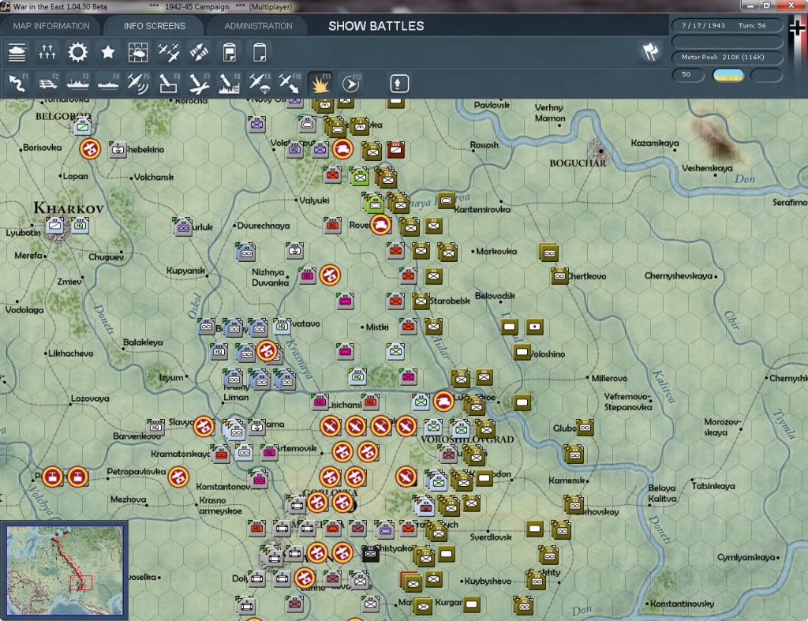Click HQ counter beside Kharkov unit
Image resolution: width=808 pixels, height=621 pixels.
pos(80,225)
